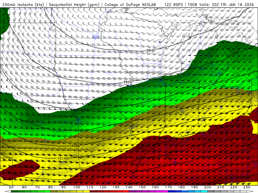Click the 120 value on the color scale
258x193 pixels.
coord(103,187)
